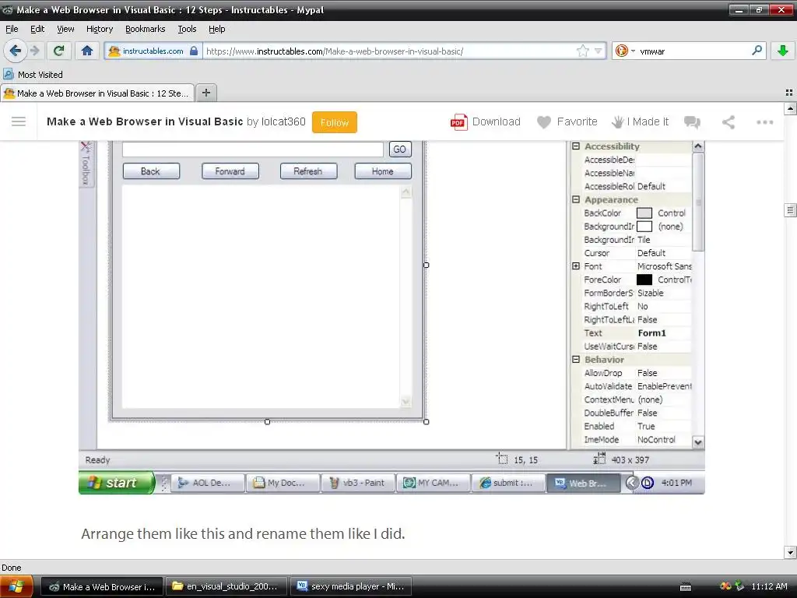Select the Text Form1 property row
797x598 pixels.
click(637, 333)
